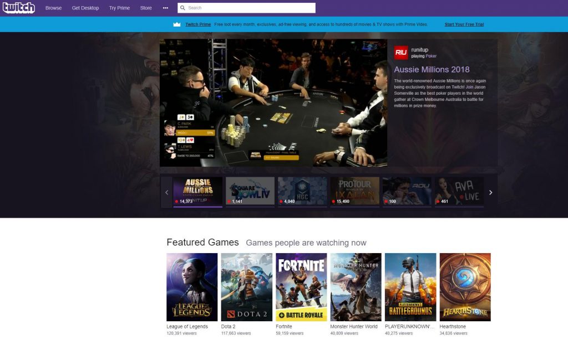Click the Aussie Millions stream description text
The height and width of the screenshot is (344, 568).
click(440, 93)
